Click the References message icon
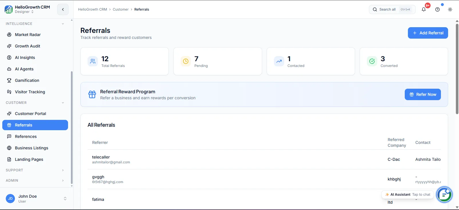Screen dimensions: 459x210 point(9,136)
